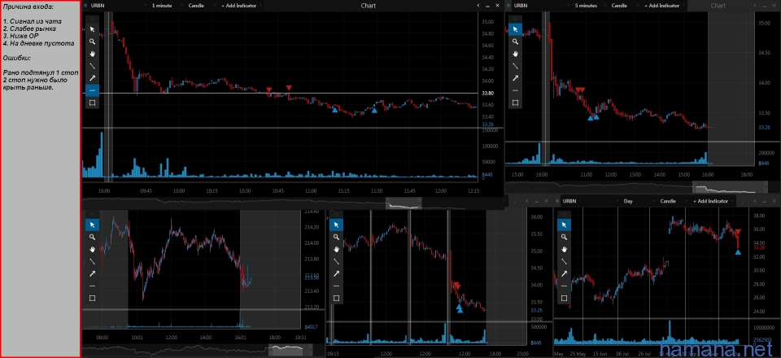Select the rectangle tool in the 1 minute chart
This screenshot has height=358, width=781.
click(x=92, y=103)
